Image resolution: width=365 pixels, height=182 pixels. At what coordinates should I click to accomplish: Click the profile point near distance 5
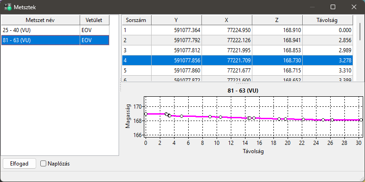coord(181,116)
